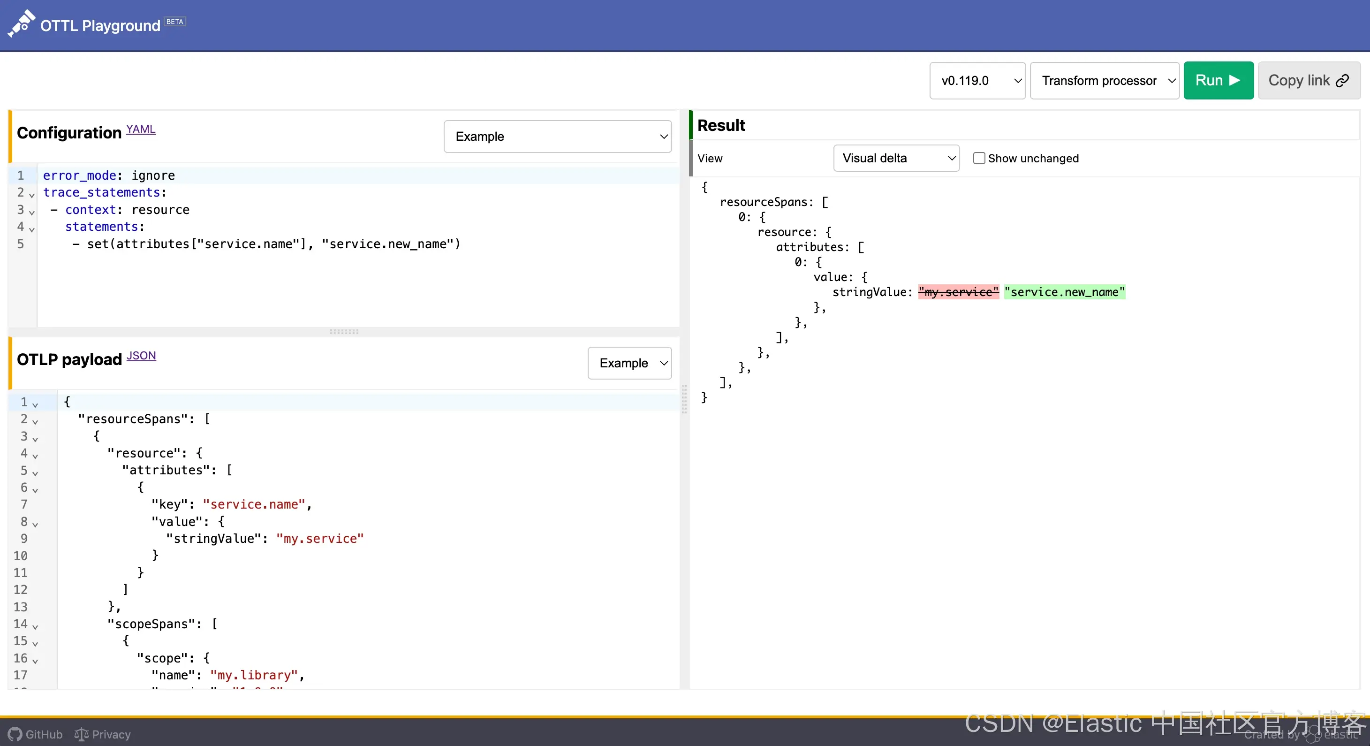The width and height of the screenshot is (1370, 746).
Task: Open the Configuration Example dropdown
Action: pyautogui.click(x=557, y=136)
